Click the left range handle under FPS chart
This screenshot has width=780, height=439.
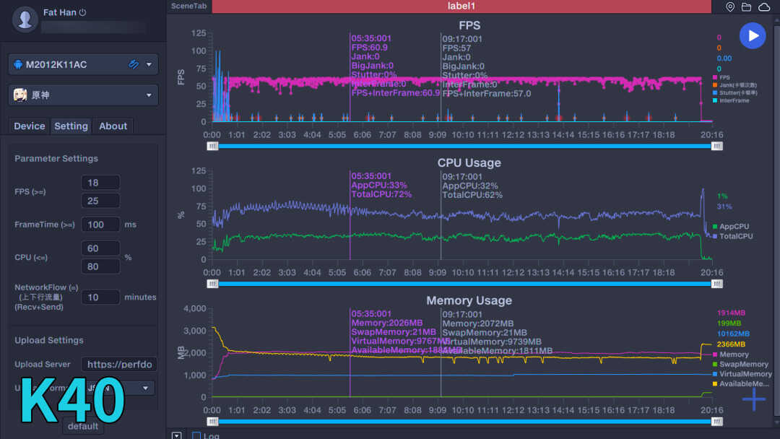coord(212,146)
